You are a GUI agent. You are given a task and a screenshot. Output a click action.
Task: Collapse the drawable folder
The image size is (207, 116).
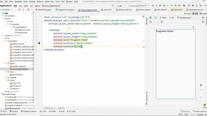point(5,41)
